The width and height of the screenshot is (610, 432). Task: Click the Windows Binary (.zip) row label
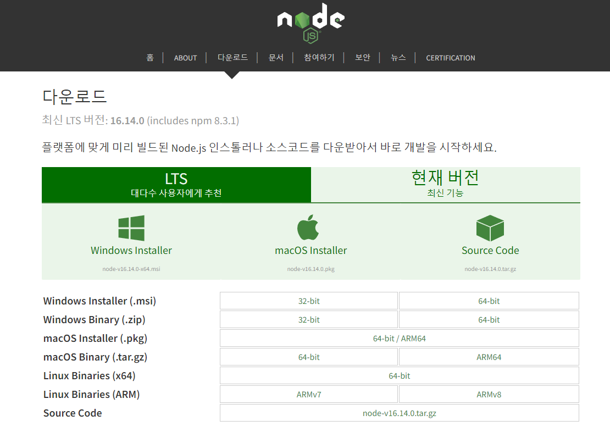(94, 319)
